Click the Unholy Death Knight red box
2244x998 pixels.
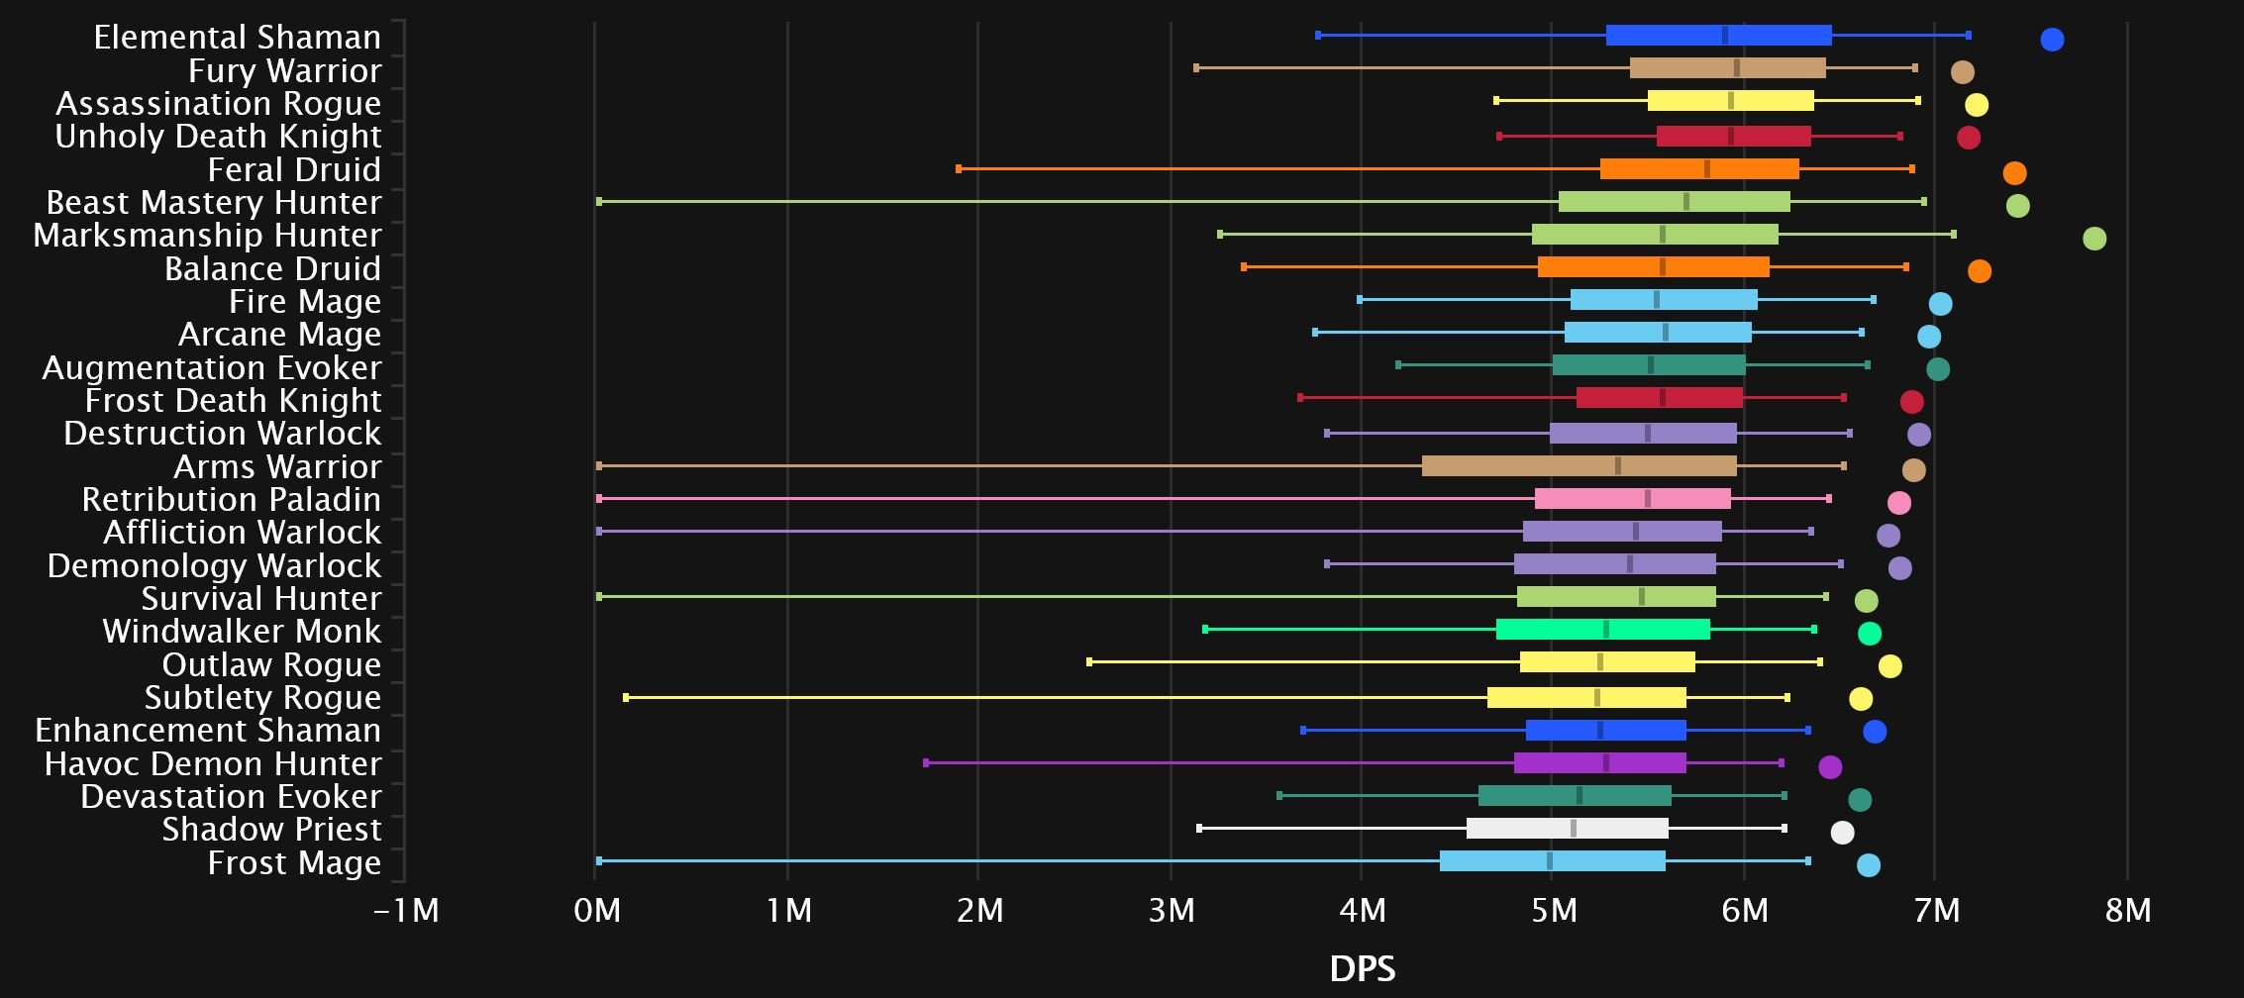(1734, 136)
